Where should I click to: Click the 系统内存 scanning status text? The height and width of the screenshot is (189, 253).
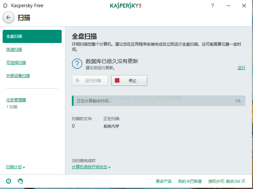click(x=111, y=126)
